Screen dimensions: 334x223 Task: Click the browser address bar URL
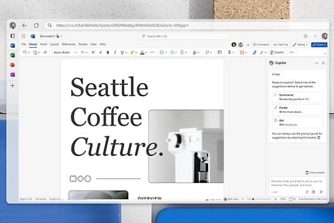(122, 25)
